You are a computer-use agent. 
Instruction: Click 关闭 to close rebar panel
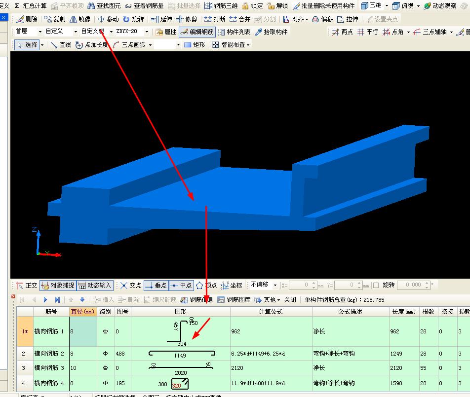pos(290,300)
